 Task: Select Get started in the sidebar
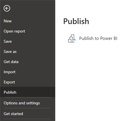(13, 114)
